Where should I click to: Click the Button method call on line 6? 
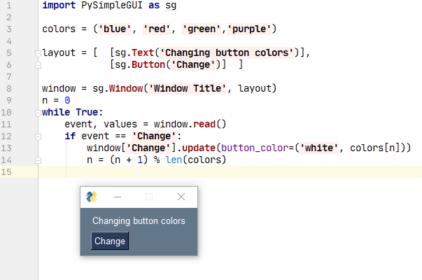pos(148,64)
